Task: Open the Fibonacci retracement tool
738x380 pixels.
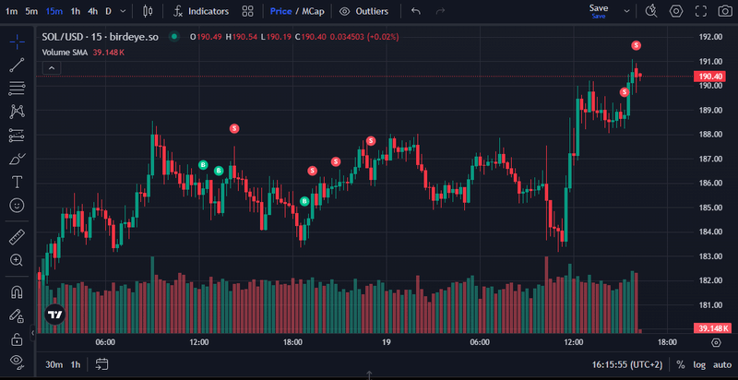Action: (x=17, y=89)
